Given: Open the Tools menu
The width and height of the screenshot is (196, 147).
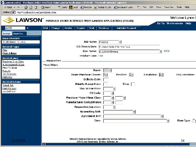Looking at the screenshot, I should (x=179, y=7).
